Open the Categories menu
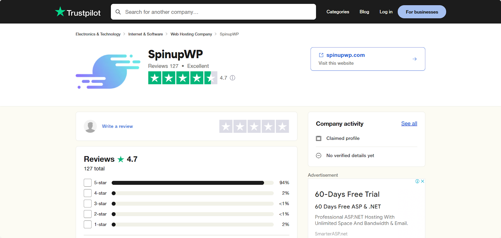 pyautogui.click(x=338, y=12)
